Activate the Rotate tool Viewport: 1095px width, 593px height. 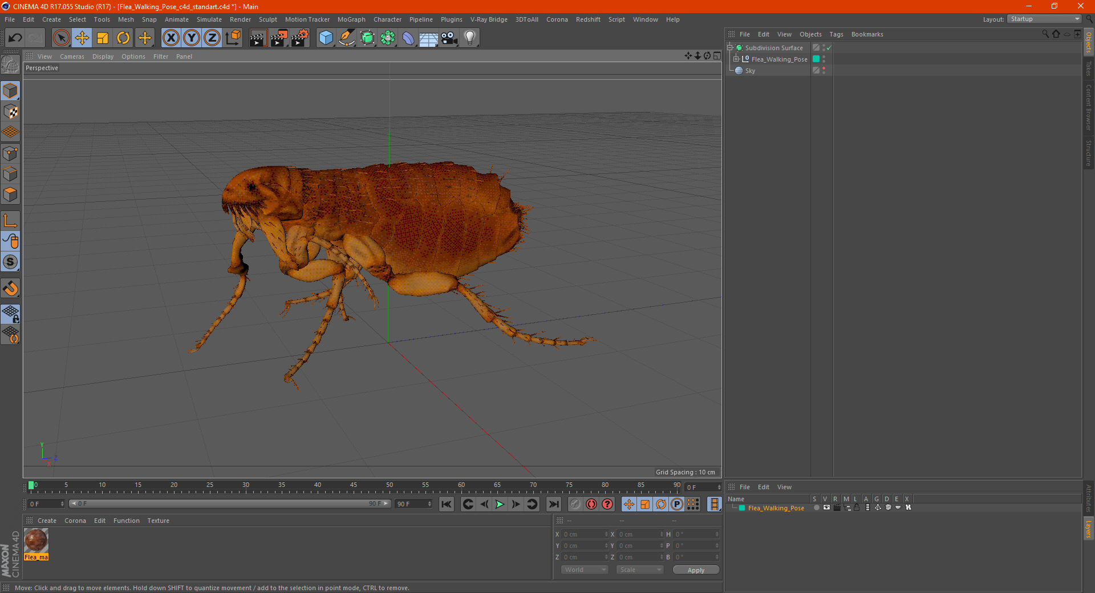click(123, 38)
